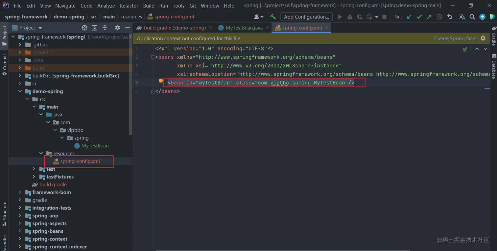Click Select Opened File target icon
497x251 pixels.
(x=84, y=28)
